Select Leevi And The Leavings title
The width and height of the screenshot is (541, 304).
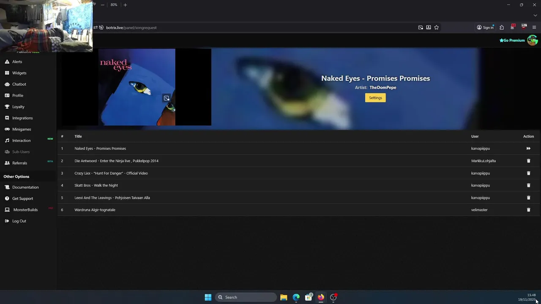pyautogui.click(x=112, y=198)
